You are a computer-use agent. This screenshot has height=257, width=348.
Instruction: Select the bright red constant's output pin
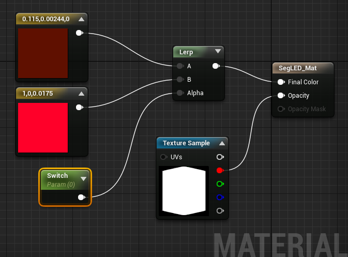click(x=79, y=108)
